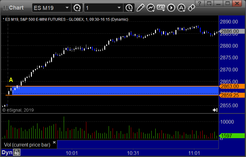Click the GET tools icon
This screenshot has height=157, width=246.
(161, 8)
